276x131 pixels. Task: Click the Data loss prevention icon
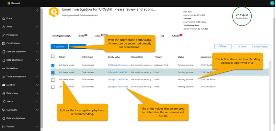click(x=4, y=52)
